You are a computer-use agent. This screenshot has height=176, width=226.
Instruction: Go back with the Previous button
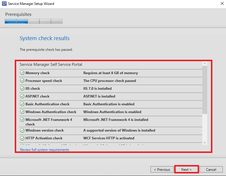(x=162, y=170)
